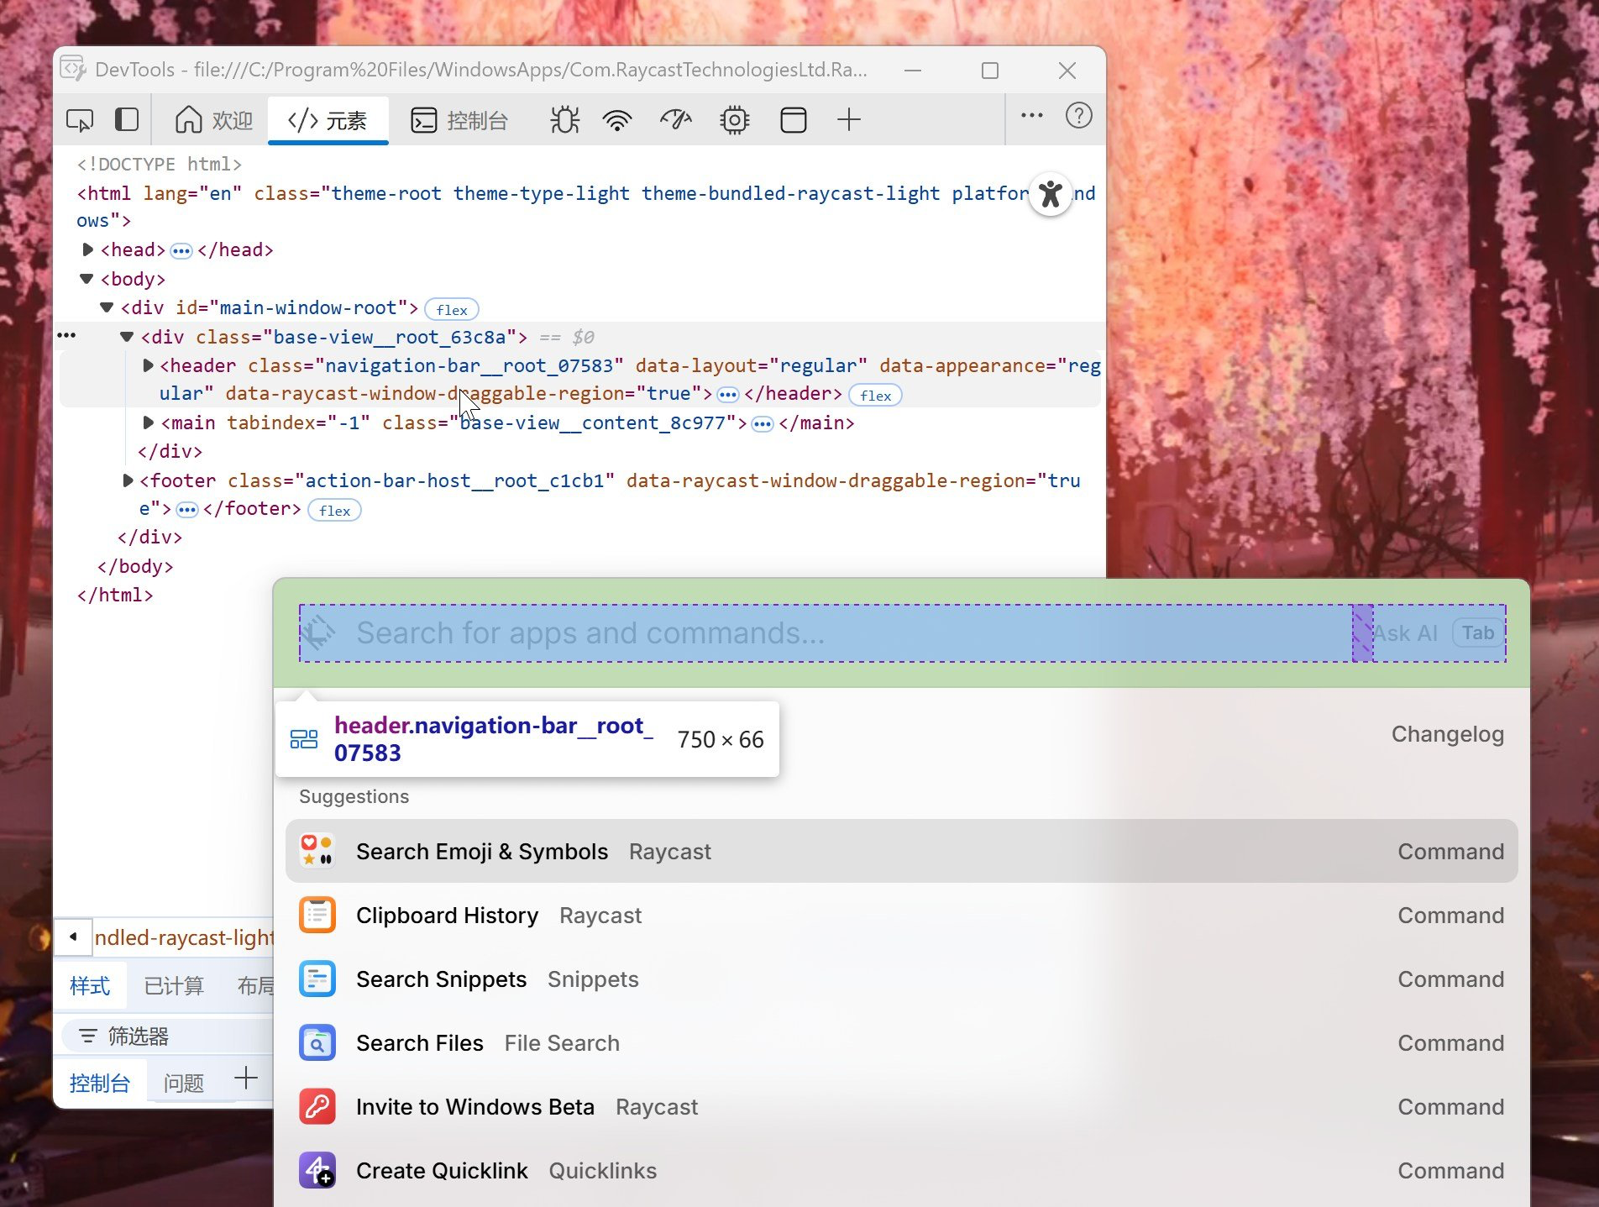Select Invite to Windows Beta row
1599x1207 pixels.
pyautogui.click(x=901, y=1106)
